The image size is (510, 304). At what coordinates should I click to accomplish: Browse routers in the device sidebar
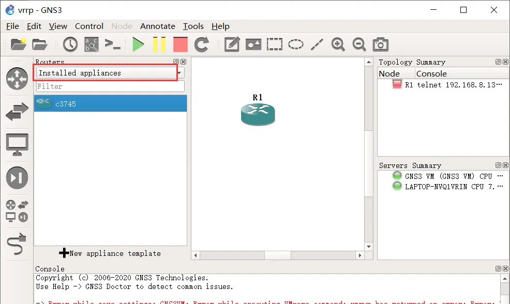pos(17,79)
